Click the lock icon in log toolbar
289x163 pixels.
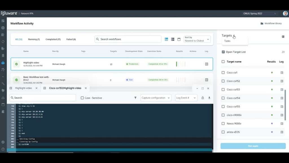[x=202, y=97]
